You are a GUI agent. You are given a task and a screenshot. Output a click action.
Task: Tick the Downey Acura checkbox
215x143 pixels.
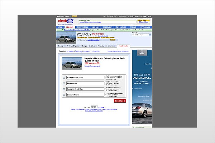click(64, 95)
